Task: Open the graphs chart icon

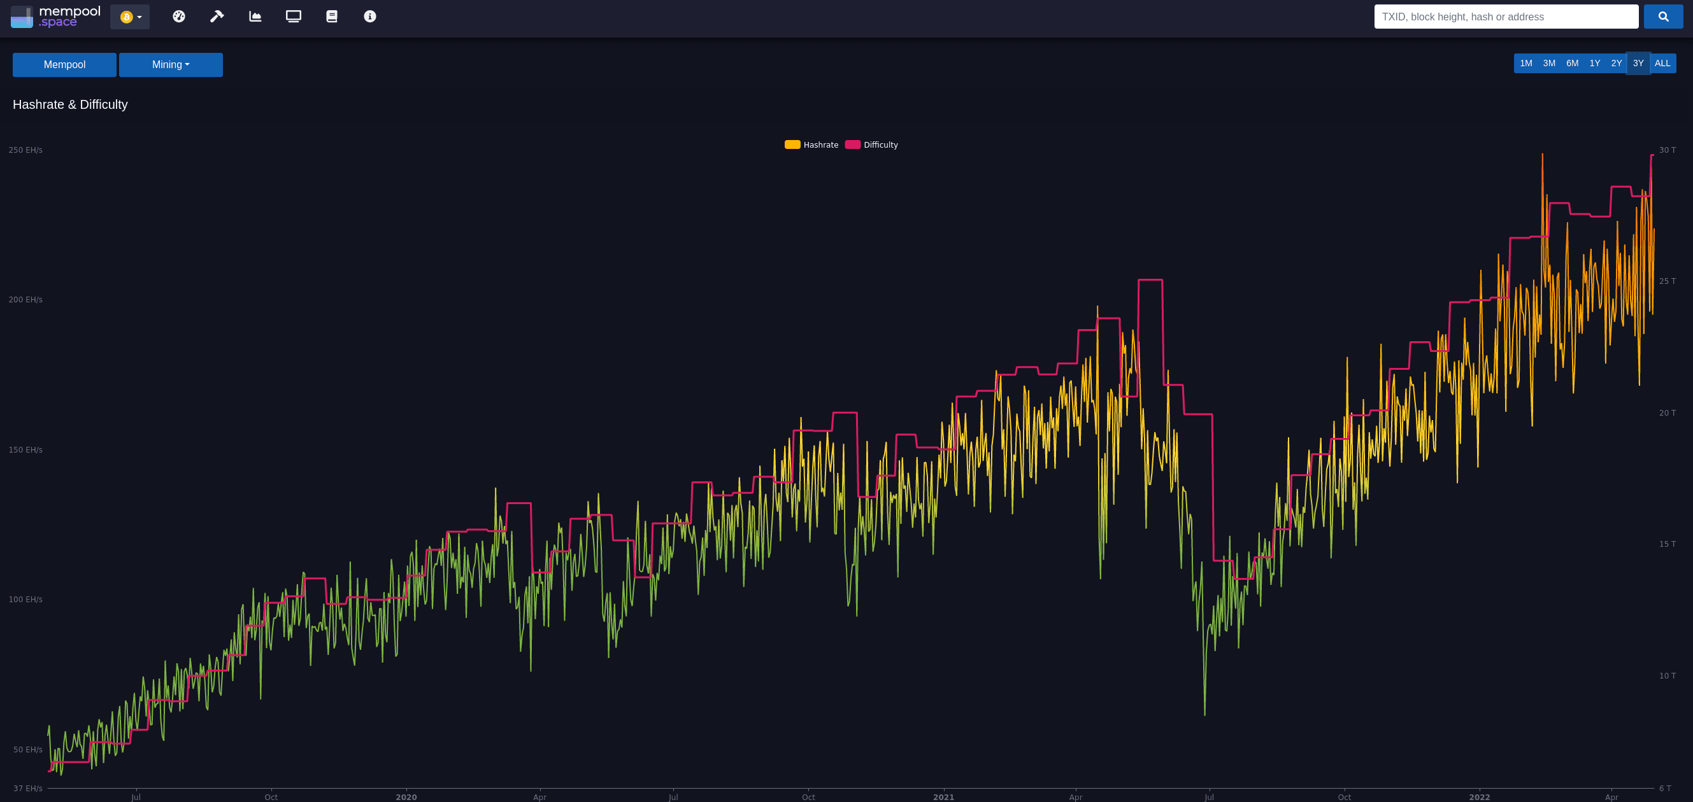Action: point(255,17)
